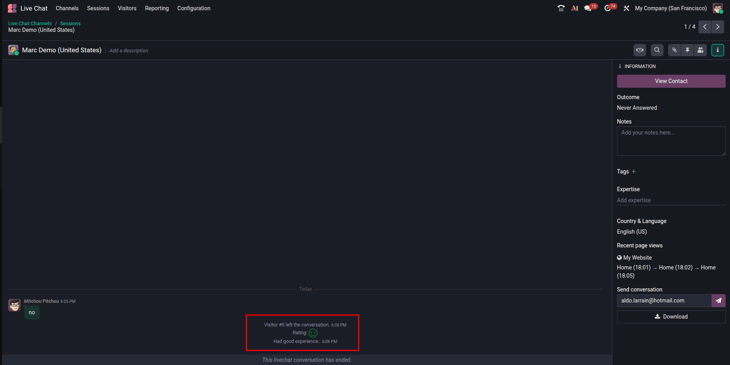Screen dimensions: 730x365
Task: Click the Notes text area
Action: click(x=671, y=141)
